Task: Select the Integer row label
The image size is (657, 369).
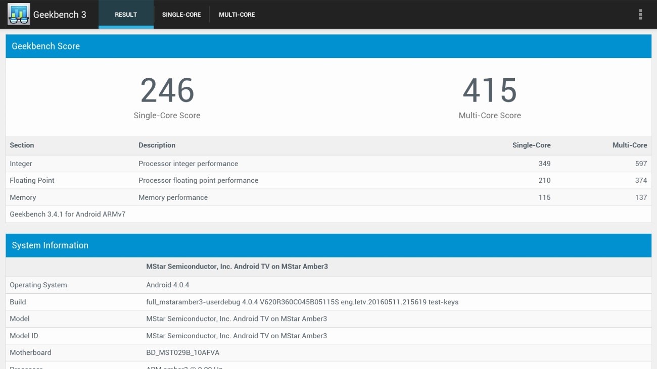Action: (x=21, y=164)
